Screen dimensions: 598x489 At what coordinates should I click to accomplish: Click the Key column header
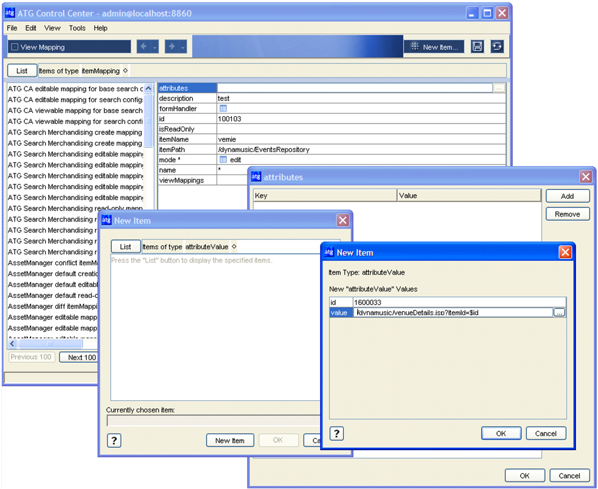(x=325, y=196)
